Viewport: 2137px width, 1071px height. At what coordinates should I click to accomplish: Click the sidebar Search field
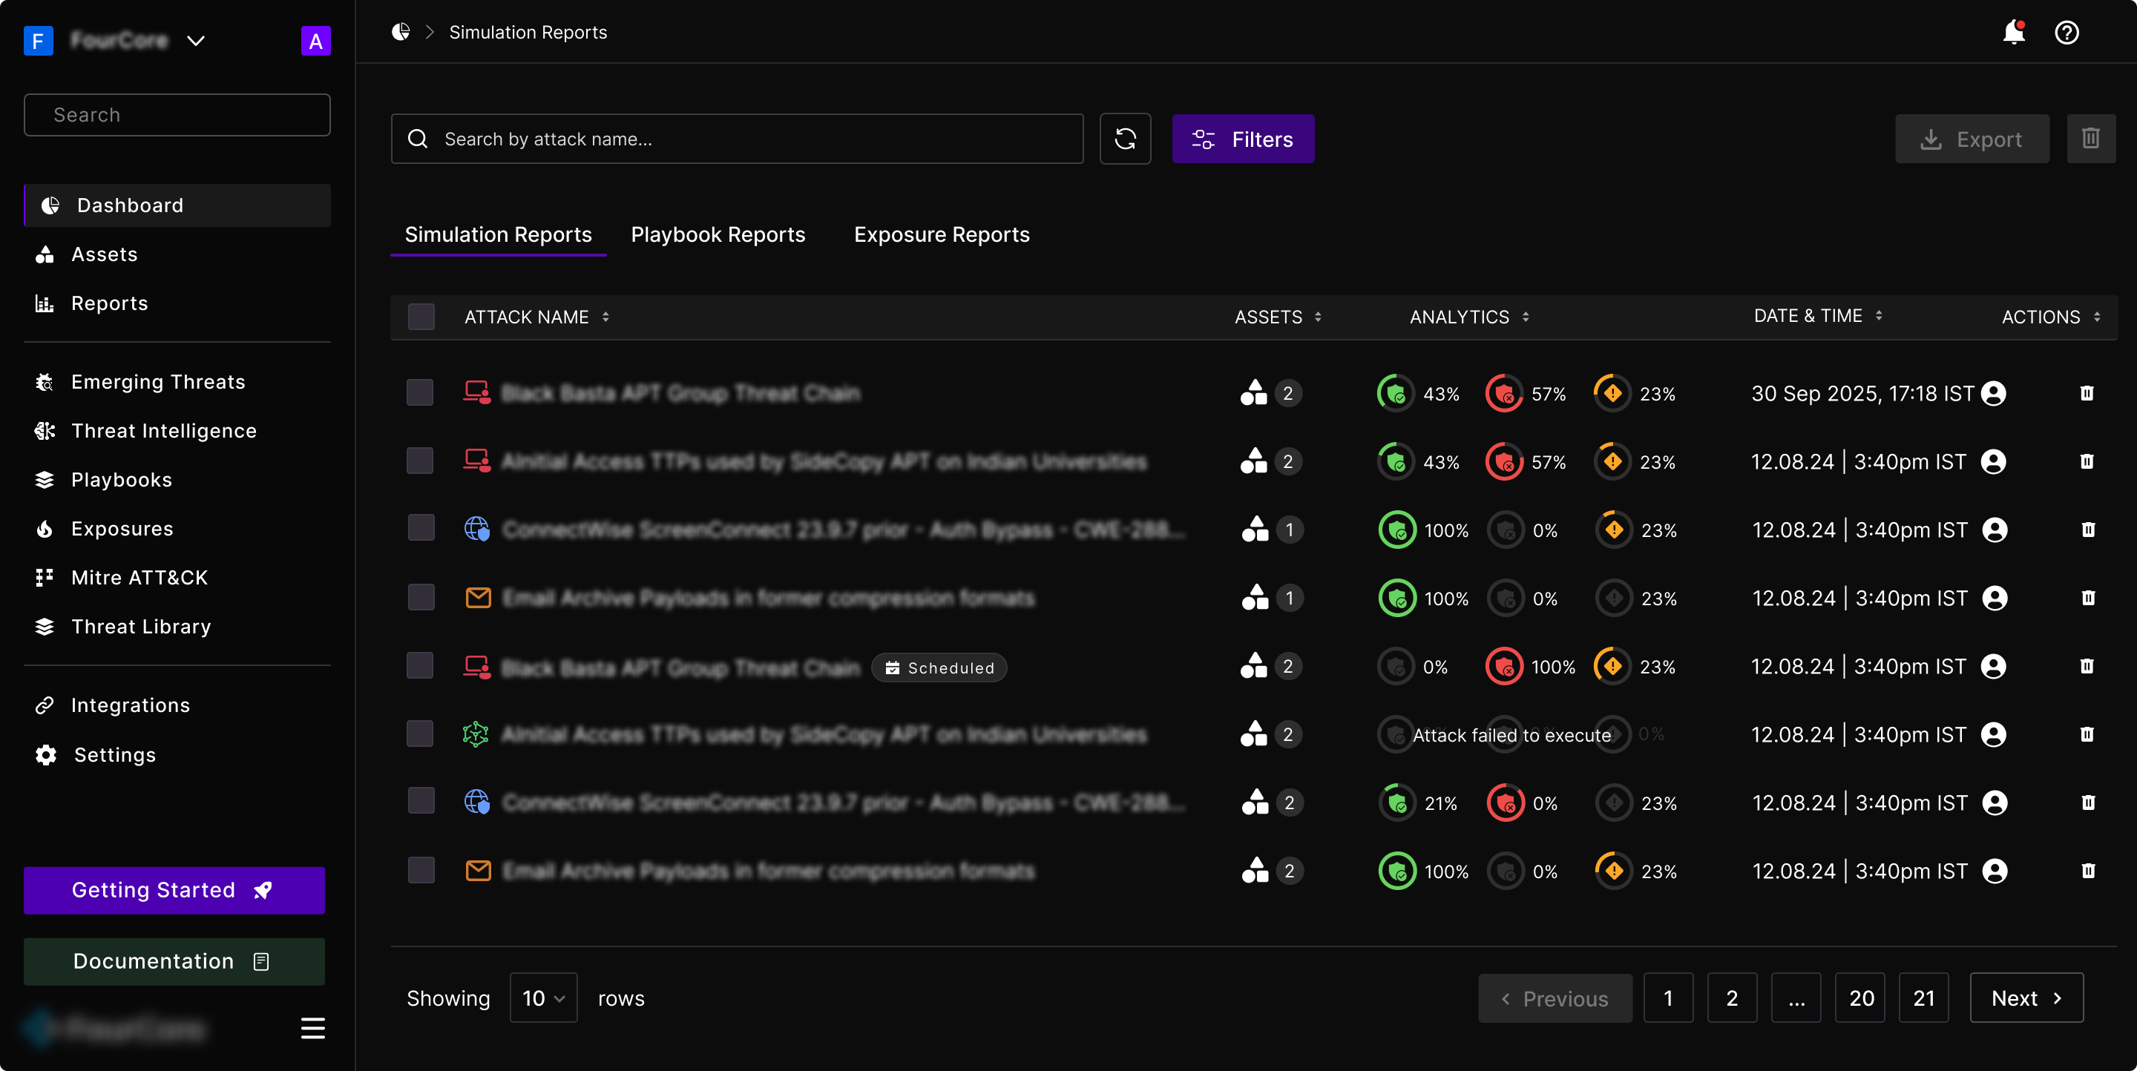coord(177,114)
